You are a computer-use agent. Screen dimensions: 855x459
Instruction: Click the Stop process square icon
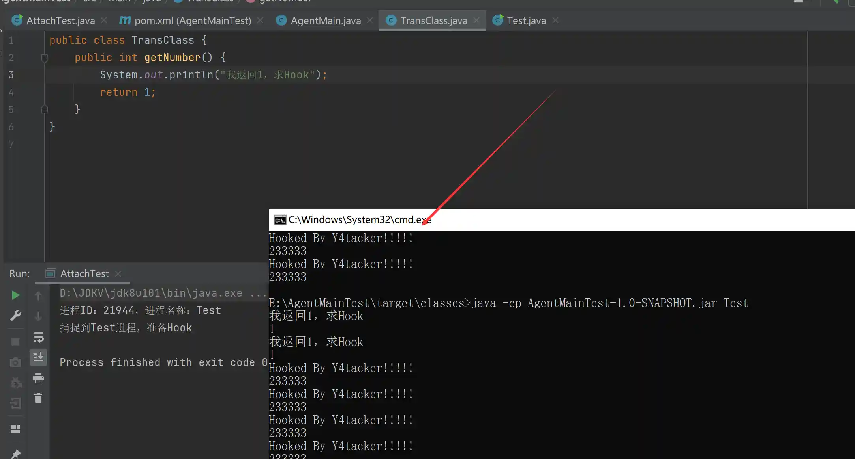coord(15,342)
